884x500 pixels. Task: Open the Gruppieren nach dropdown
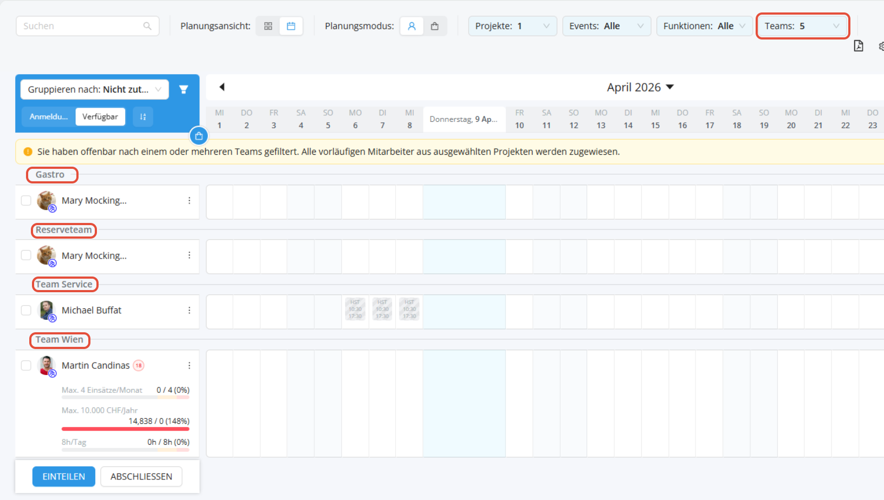coord(95,89)
